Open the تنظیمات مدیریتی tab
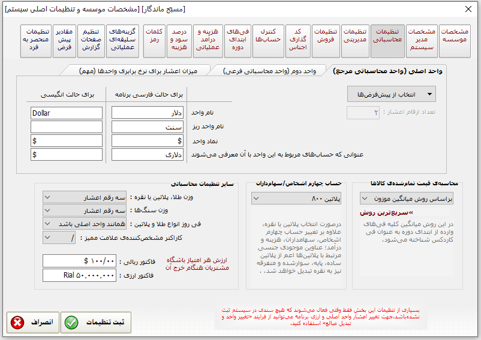This screenshot has height=340, width=481. click(355, 41)
